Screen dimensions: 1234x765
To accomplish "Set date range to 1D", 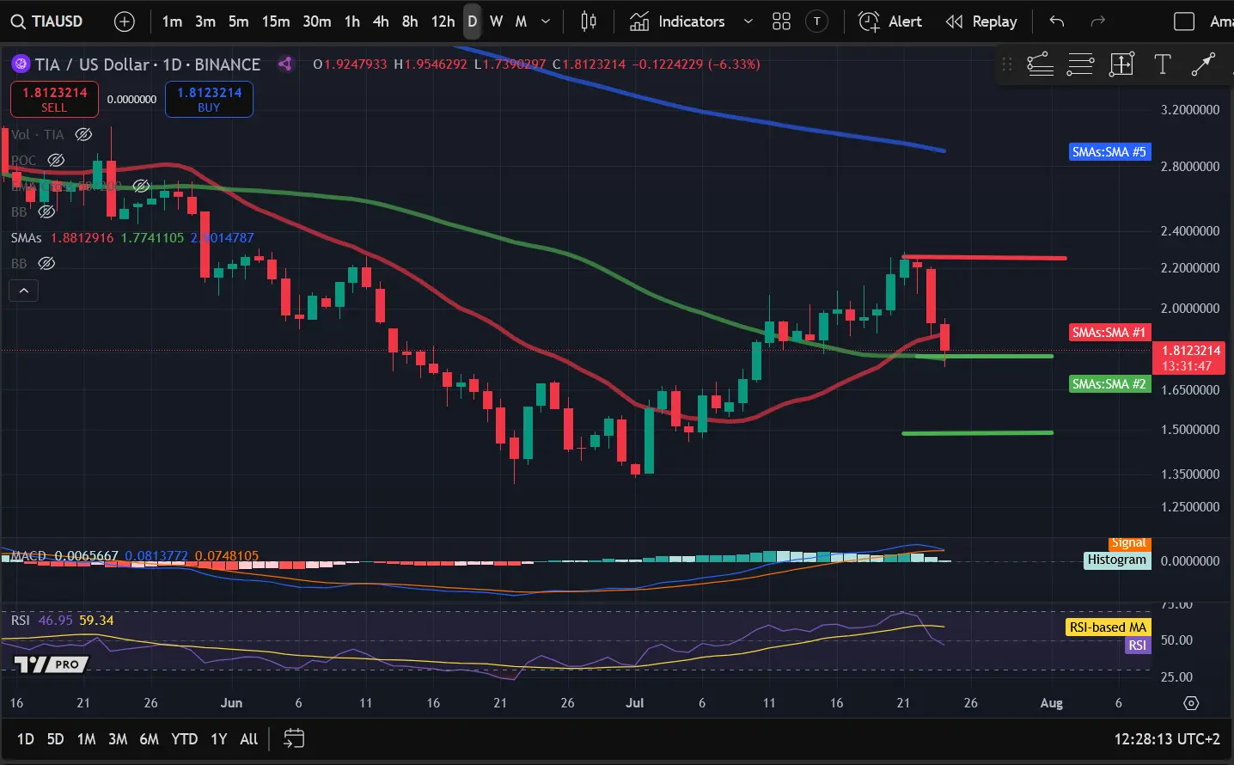I will [26, 739].
